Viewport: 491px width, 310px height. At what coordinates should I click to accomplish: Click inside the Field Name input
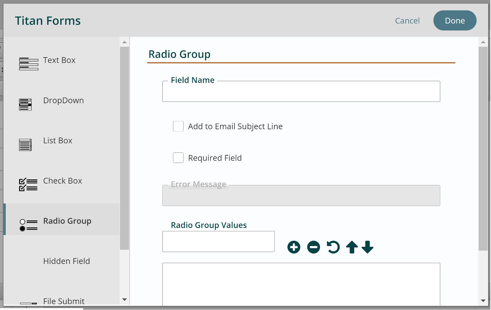pos(301,92)
